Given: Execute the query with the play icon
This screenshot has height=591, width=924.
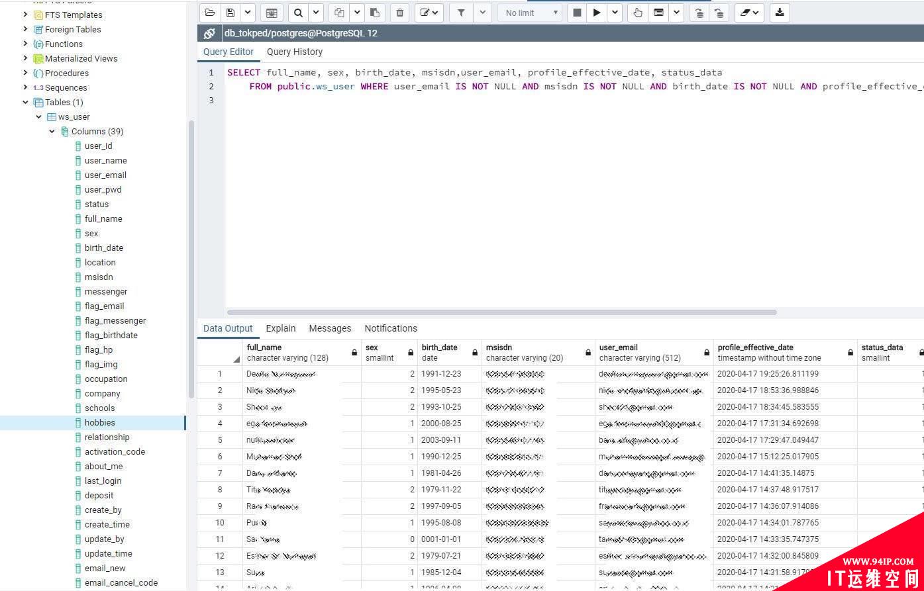Looking at the screenshot, I should click(597, 13).
